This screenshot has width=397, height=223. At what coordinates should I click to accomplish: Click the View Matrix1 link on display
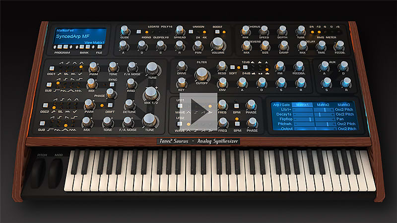click(x=95, y=43)
